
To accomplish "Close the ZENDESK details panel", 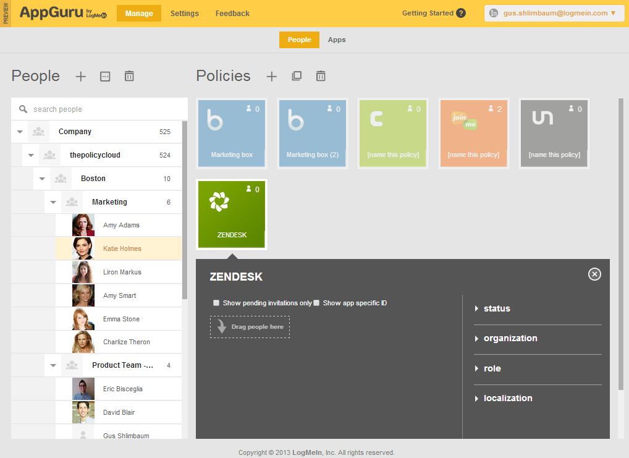I will pyautogui.click(x=594, y=274).
